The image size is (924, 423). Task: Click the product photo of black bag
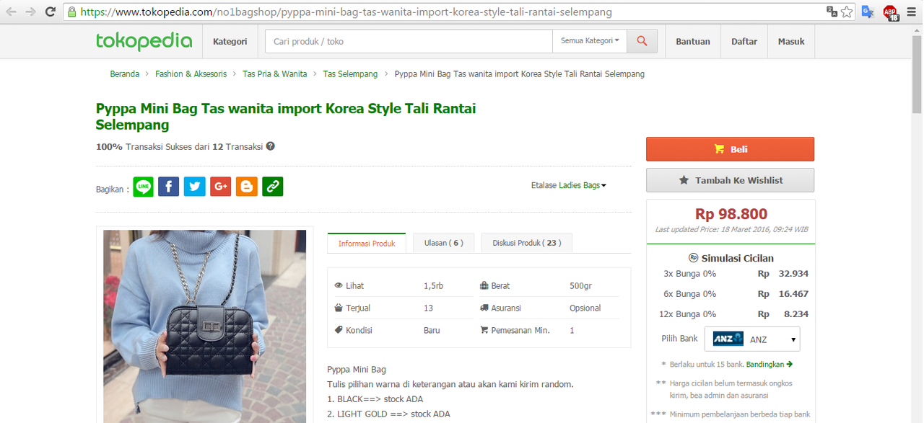coord(204,326)
